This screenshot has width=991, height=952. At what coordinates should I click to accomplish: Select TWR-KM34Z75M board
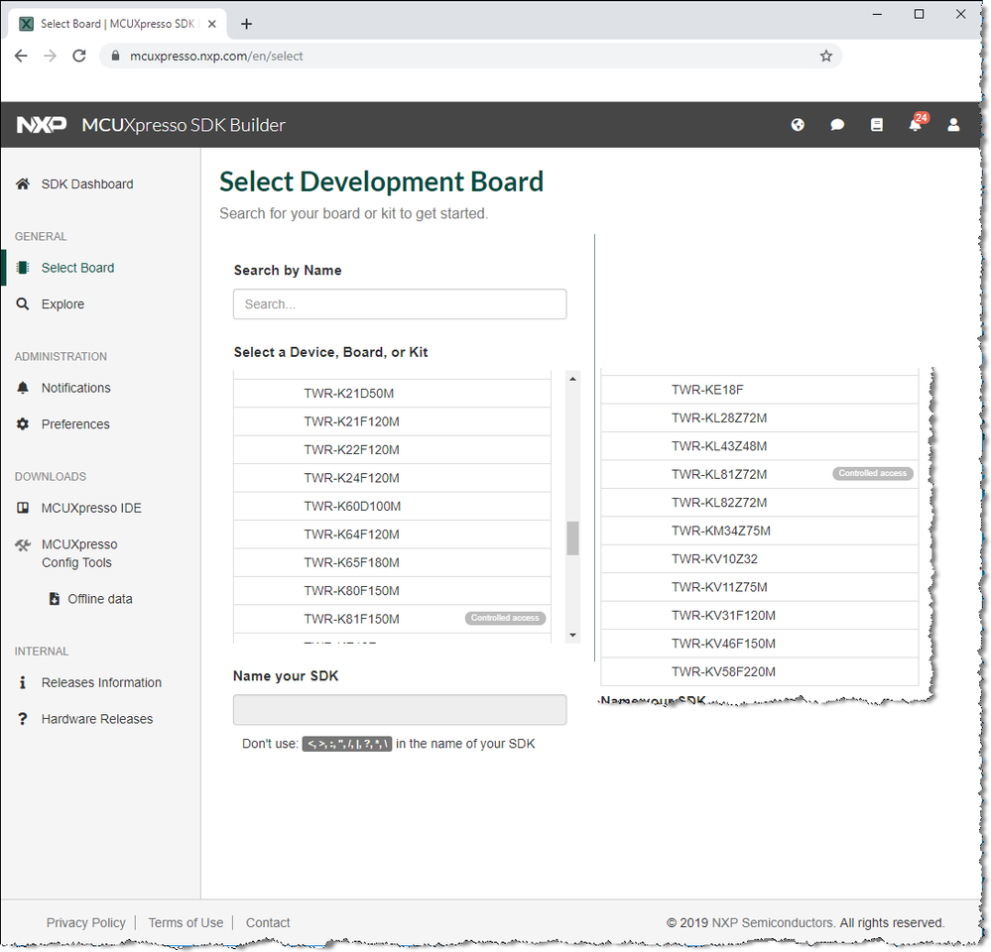760,531
